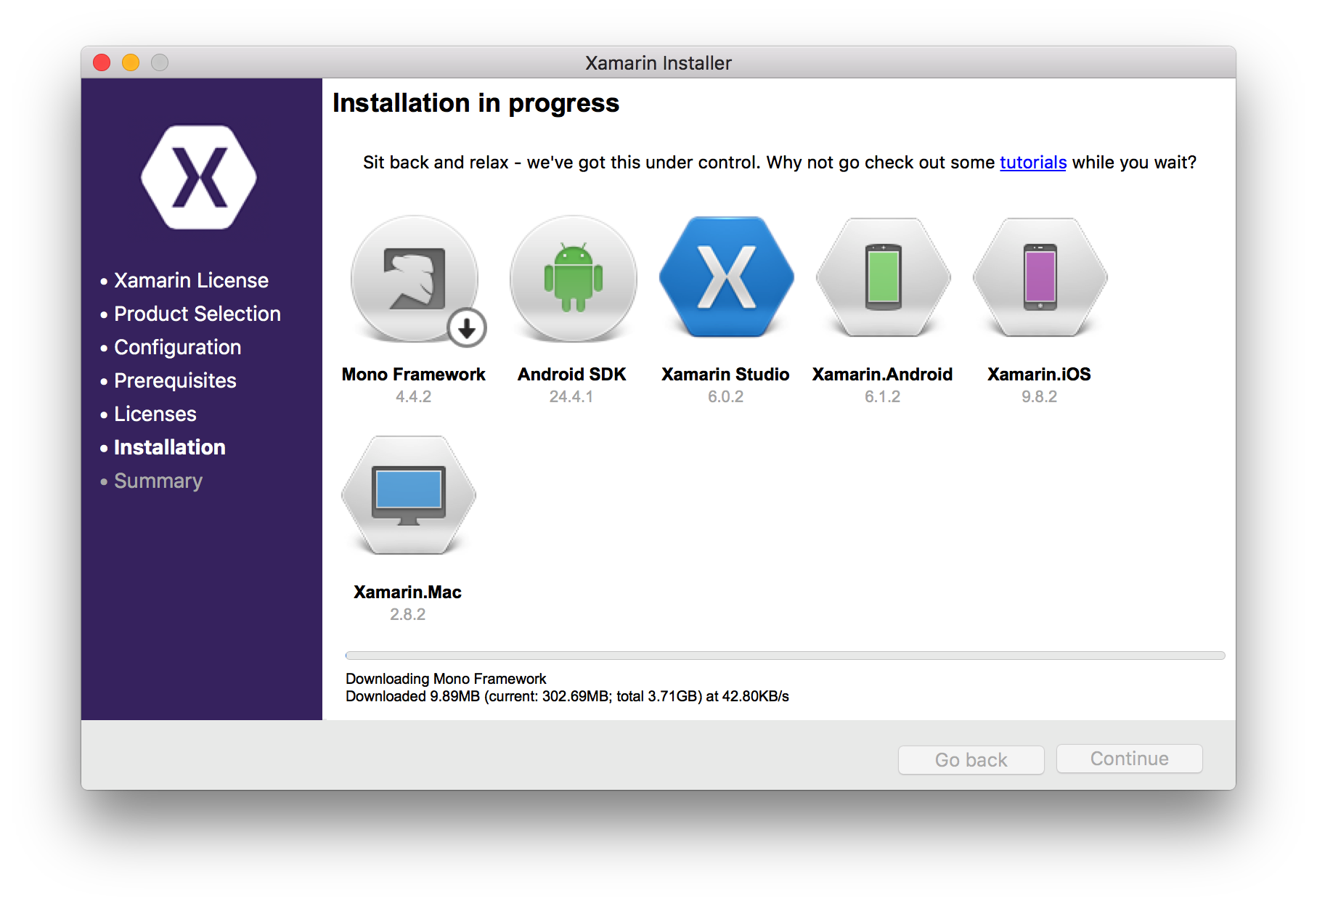Image resolution: width=1317 pixels, height=906 pixels.
Task: Click the Xamarin.Mac monitor icon
Action: [x=408, y=495]
